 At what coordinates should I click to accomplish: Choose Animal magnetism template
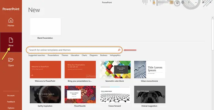(149, 94)
